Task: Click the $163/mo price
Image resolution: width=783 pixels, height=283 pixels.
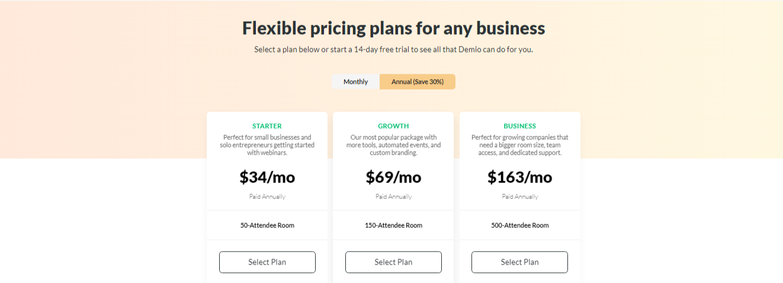Action: pyautogui.click(x=519, y=177)
